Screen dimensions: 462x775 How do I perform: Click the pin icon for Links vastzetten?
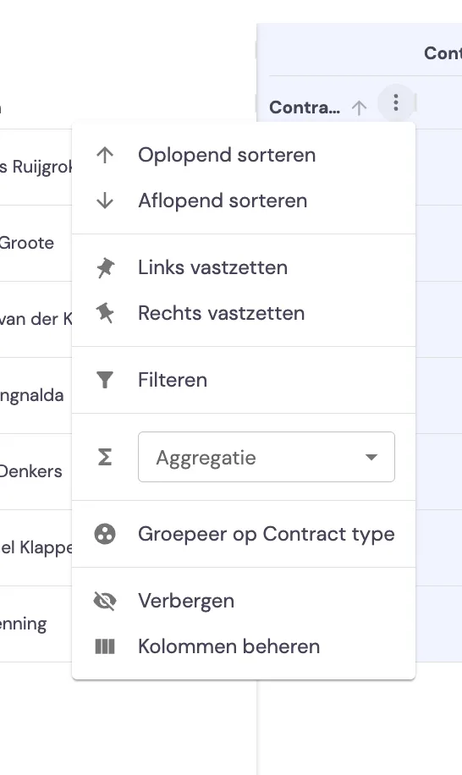point(105,267)
